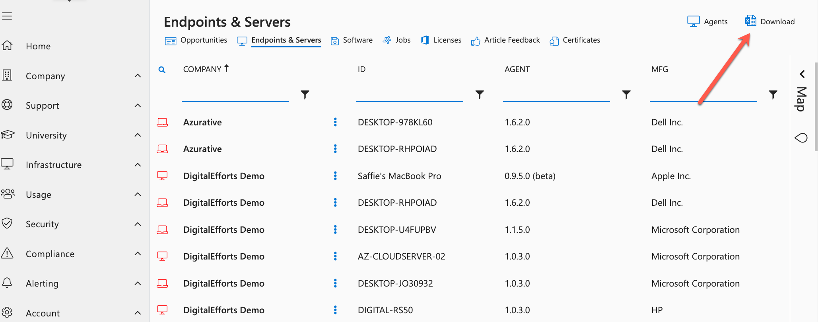Click the AGENT filter text field
Viewport: 818px width, 322px height.
[556, 94]
